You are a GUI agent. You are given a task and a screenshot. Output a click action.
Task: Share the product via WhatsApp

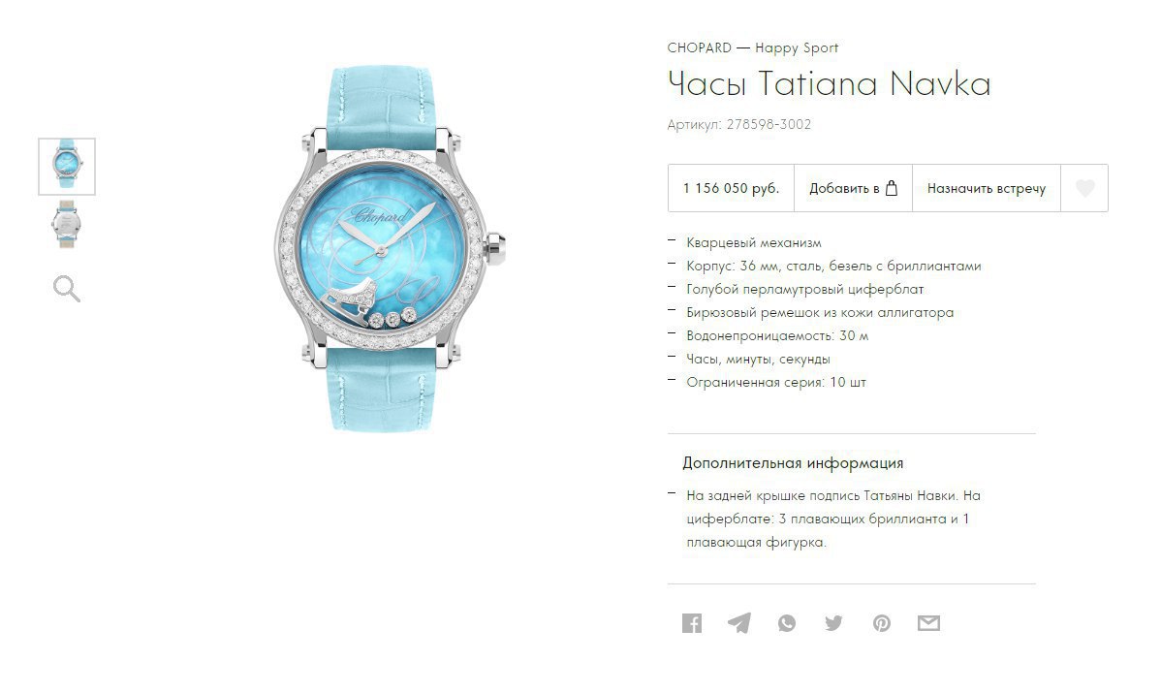pos(786,623)
